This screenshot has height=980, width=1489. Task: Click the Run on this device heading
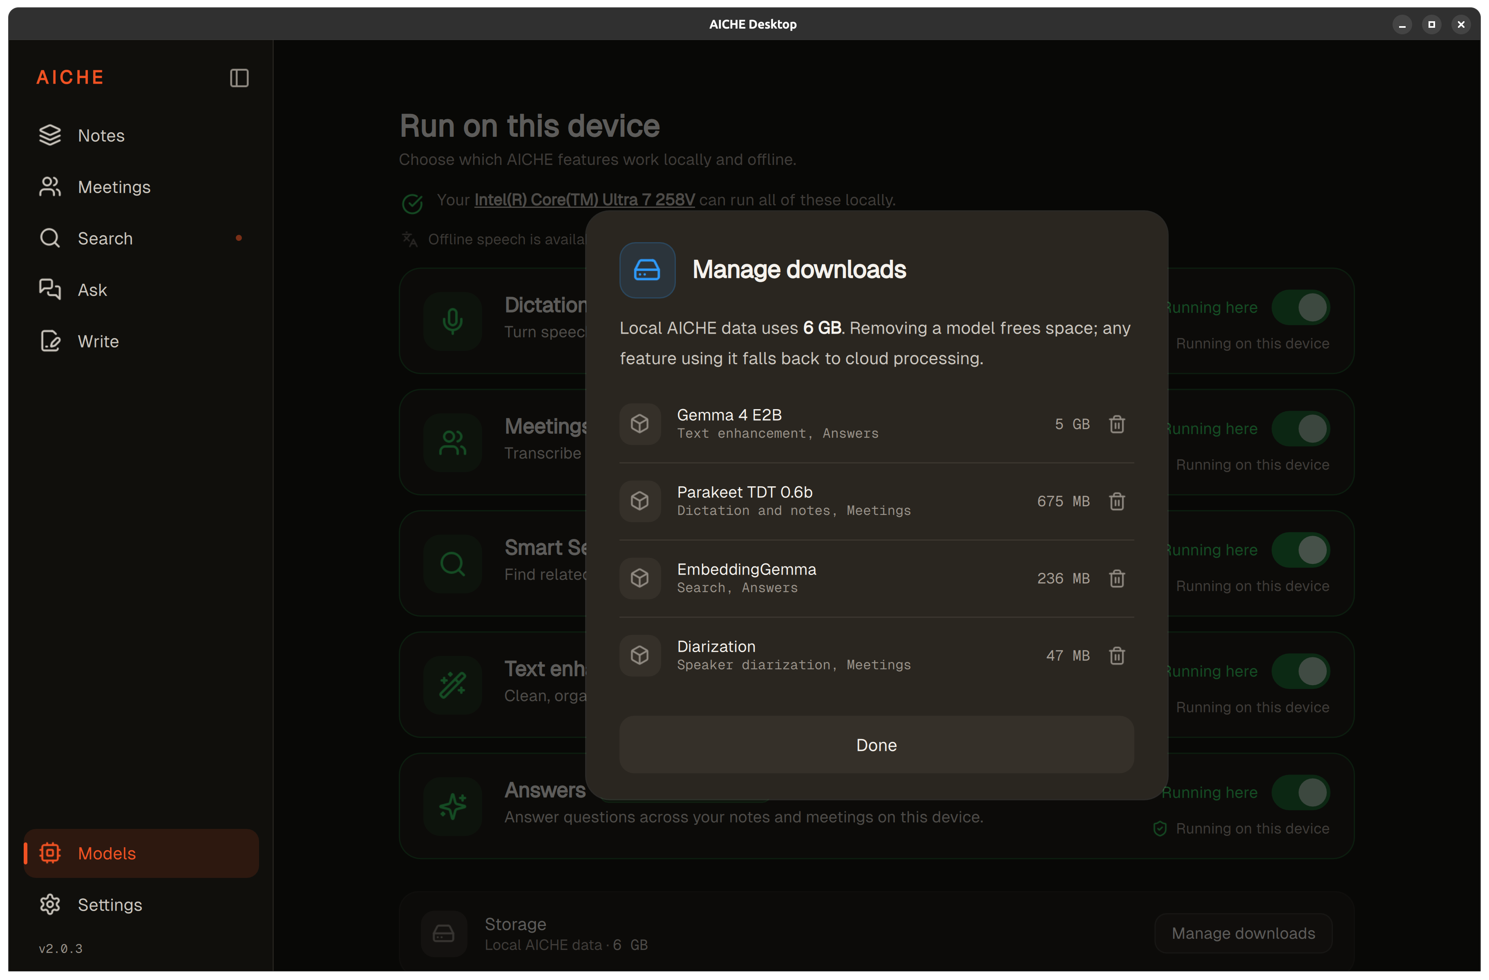pyautogui.click(x=530, y=126)
